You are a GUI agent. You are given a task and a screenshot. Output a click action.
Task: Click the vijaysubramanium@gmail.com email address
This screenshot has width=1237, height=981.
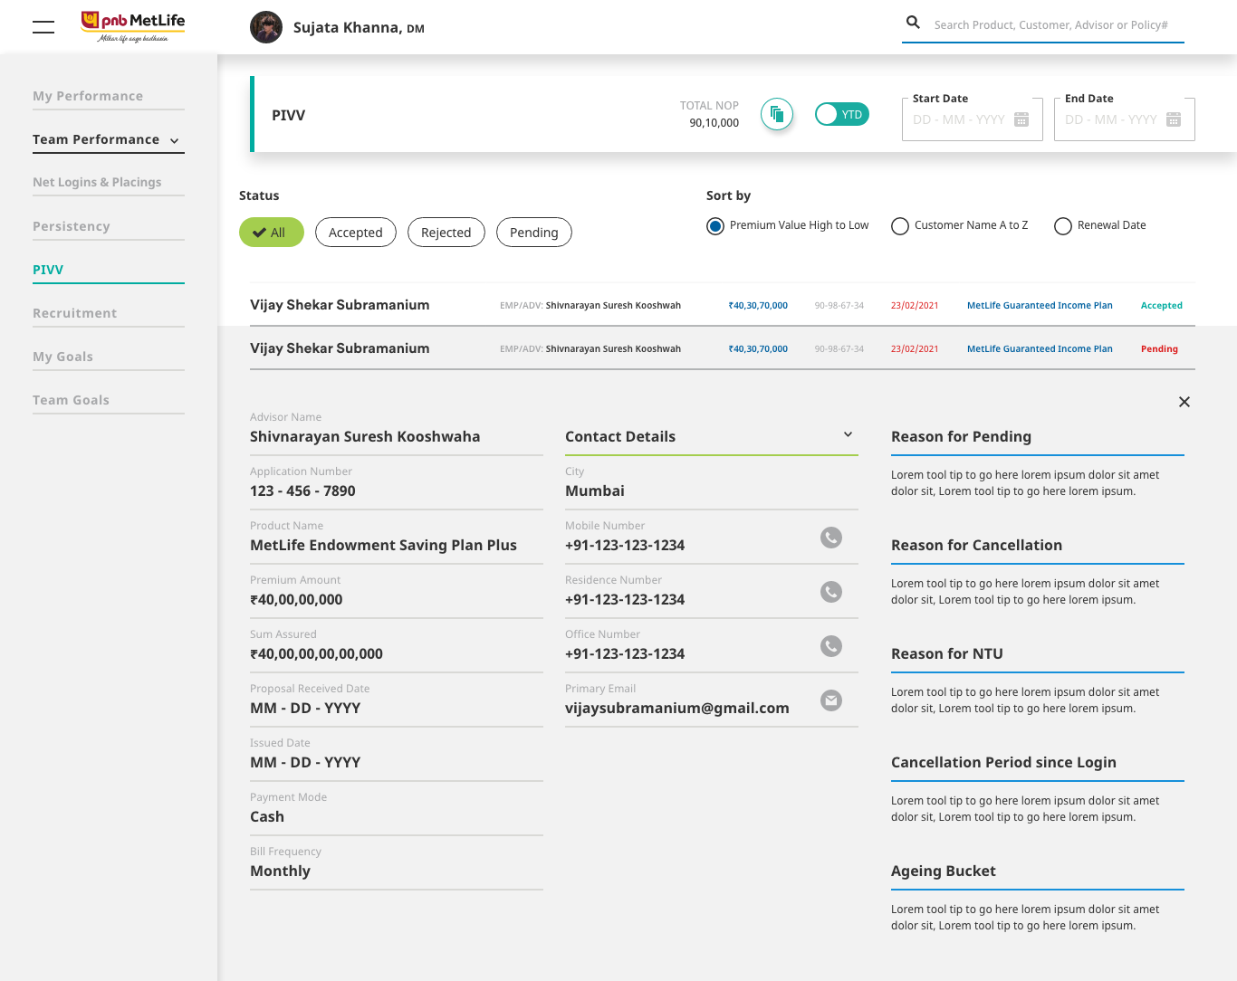(x=677, y=708)
